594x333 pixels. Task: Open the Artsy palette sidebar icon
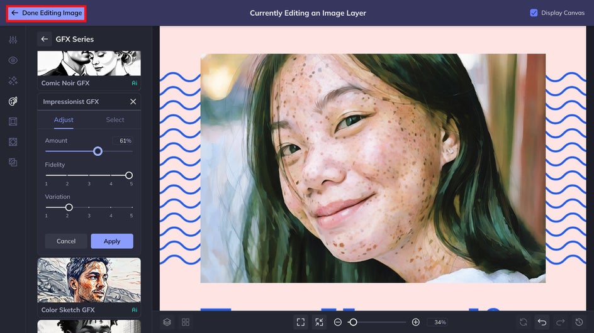tap(13, 101)
